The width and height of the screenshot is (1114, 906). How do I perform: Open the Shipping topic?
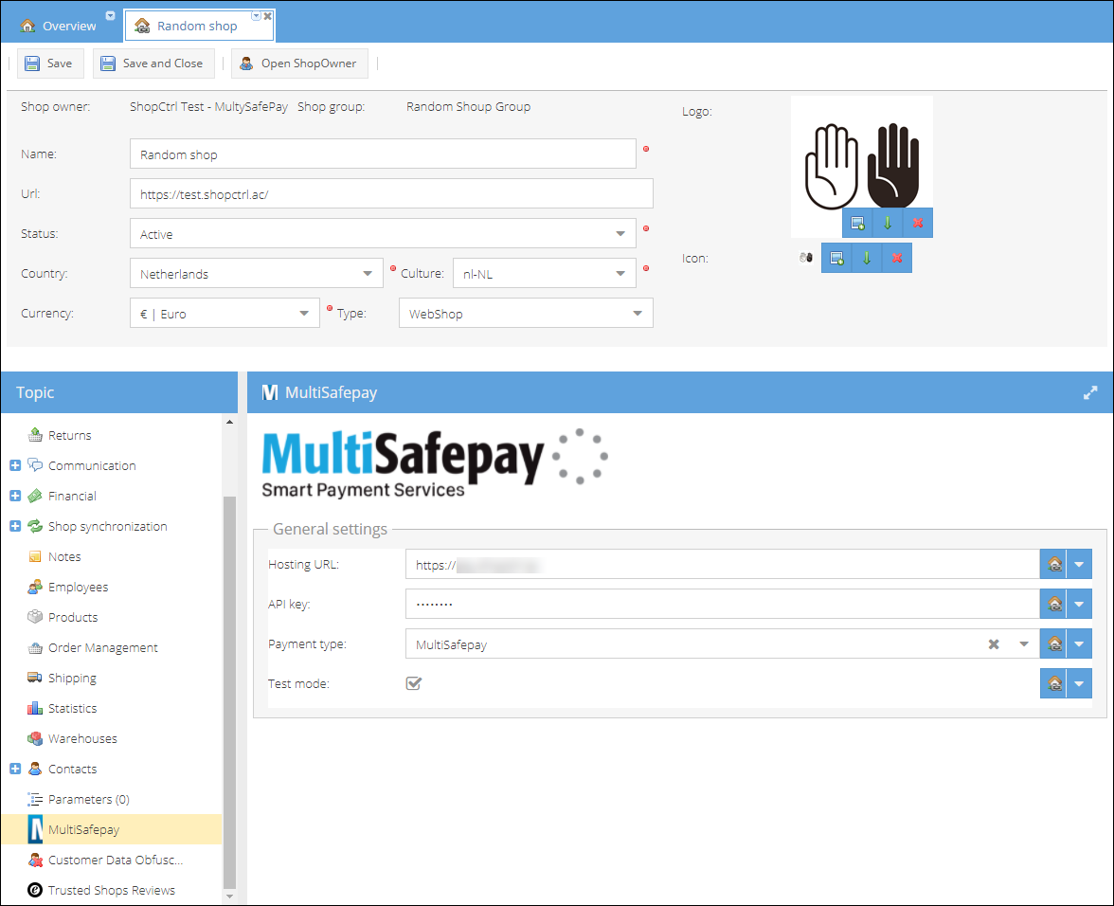click(x=72, y=678)
